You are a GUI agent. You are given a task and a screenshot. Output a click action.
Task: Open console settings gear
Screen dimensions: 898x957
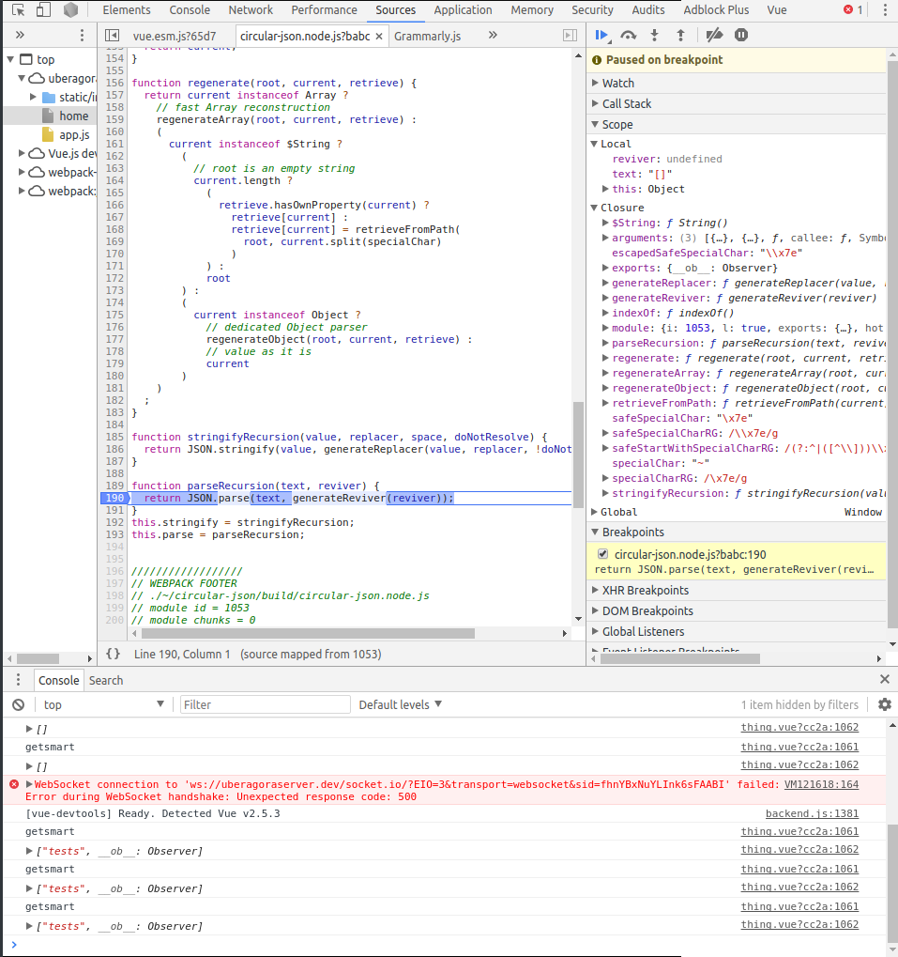884,704
